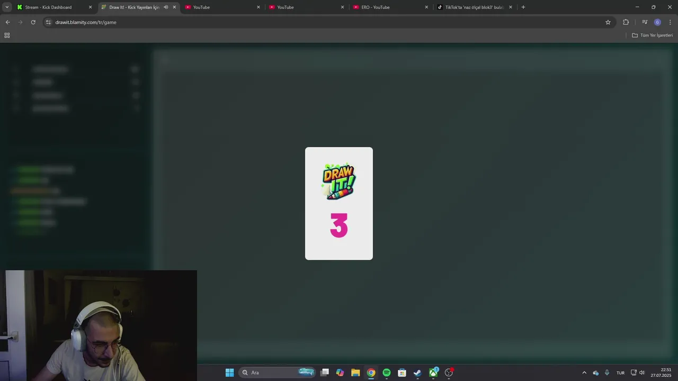This screenshot has height=381, width=678.
Task: Open the apps grid in bookmarks bar
Action: pos(7,35)
